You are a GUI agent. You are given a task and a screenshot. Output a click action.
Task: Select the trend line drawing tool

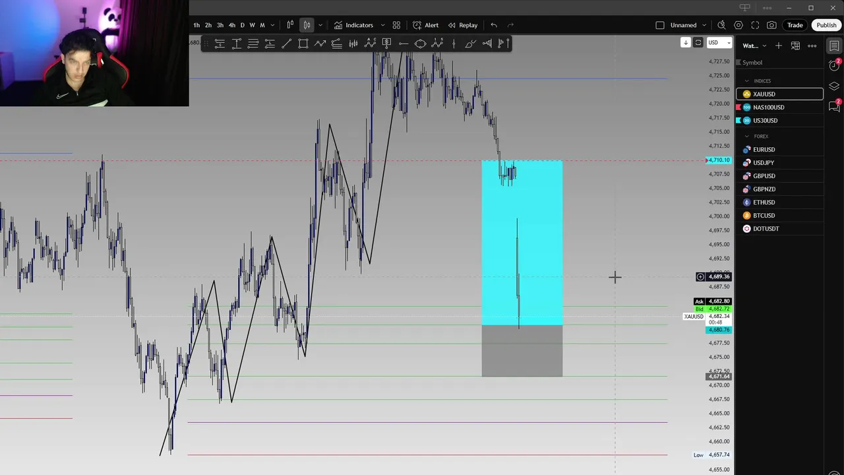tap(286, 44)
